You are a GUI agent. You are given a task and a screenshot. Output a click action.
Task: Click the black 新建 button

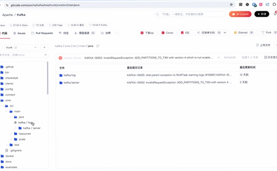click(262, 14)
